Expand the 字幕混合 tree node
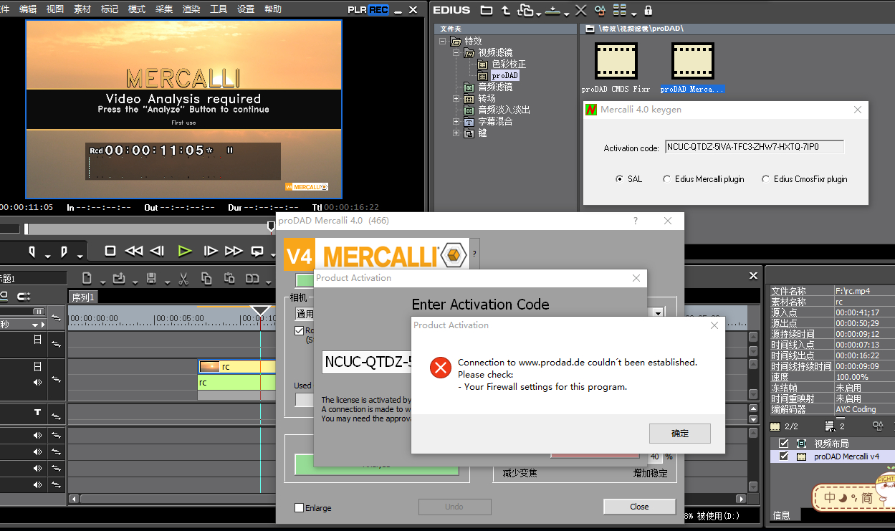Screen dimensions: 895x531 click(x=456, y=121)
